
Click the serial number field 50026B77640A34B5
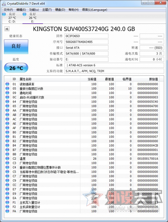86,42
